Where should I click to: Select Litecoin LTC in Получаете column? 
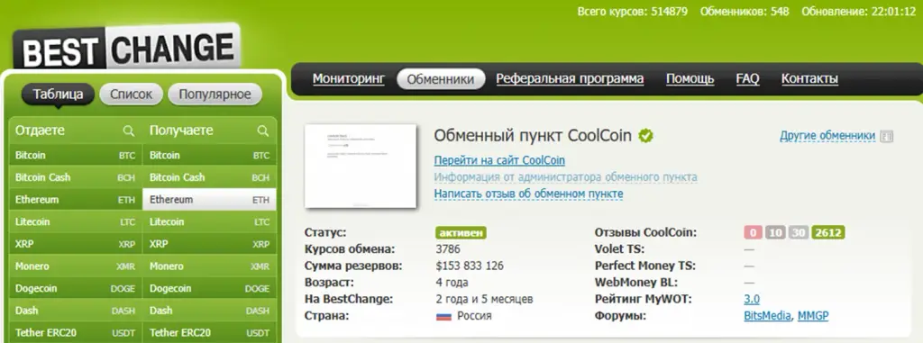coord(209,221)
